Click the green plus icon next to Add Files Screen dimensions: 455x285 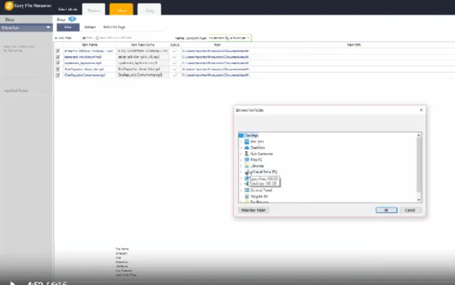(56, 38)
